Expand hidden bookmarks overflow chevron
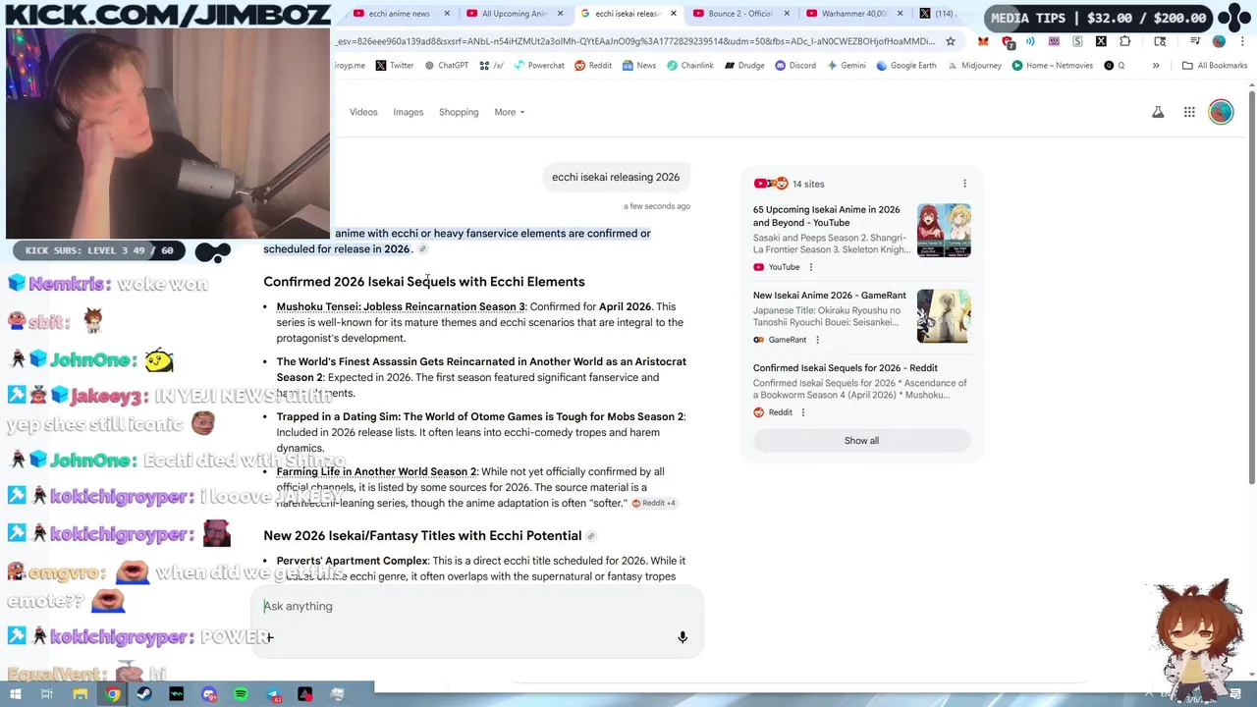The width and height of the screenshot is (1257, 707). point(1156,66)
